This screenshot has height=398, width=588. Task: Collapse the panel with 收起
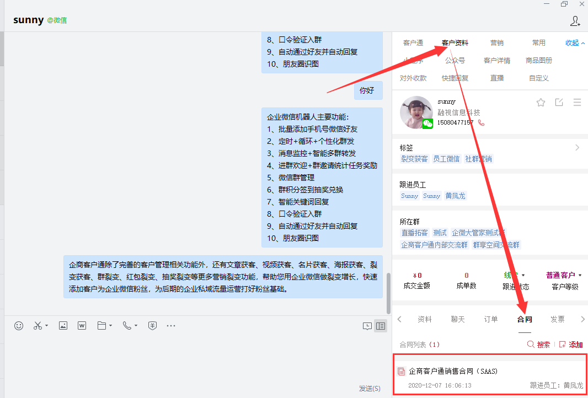click(575, 43)
